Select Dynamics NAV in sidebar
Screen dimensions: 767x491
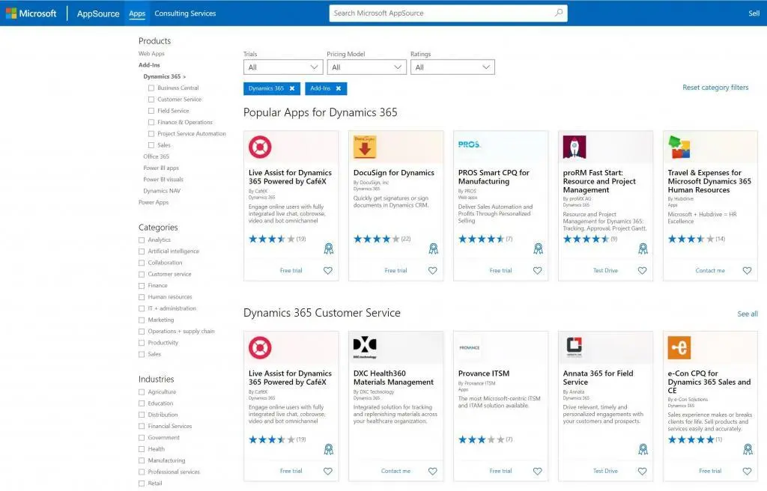(x=162, y=191)
